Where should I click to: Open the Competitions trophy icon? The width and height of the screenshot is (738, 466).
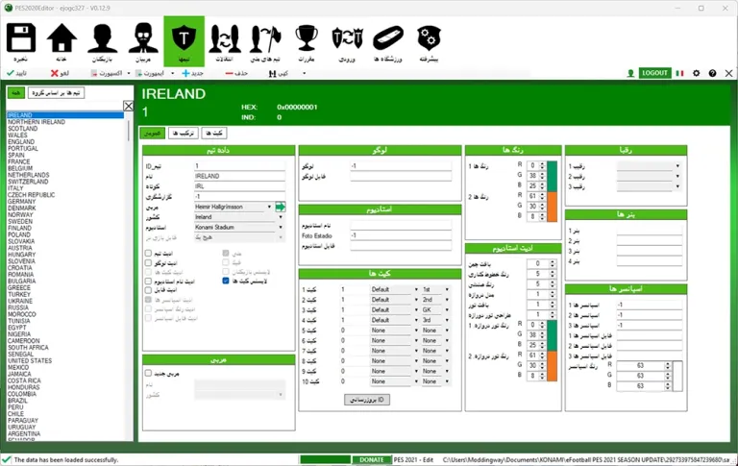(x=307, y=37)
